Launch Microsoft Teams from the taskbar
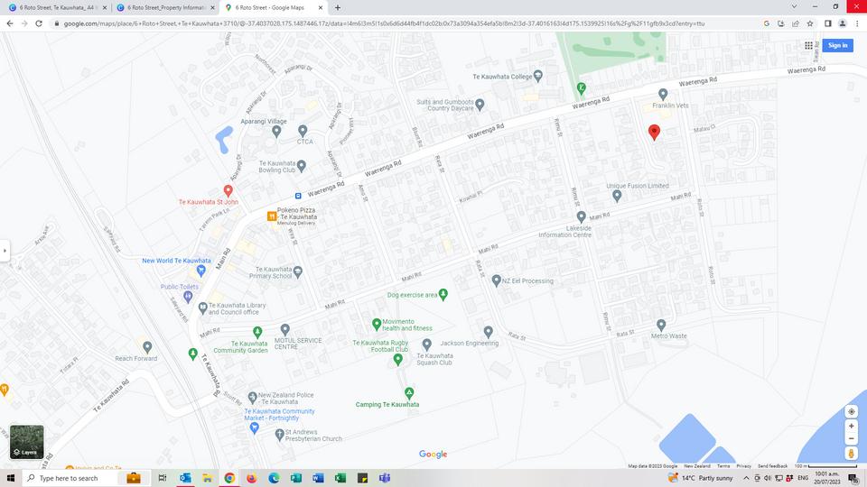Image resolution: width=867 pixels, height=487 pixels. click(x=385, y=478)
